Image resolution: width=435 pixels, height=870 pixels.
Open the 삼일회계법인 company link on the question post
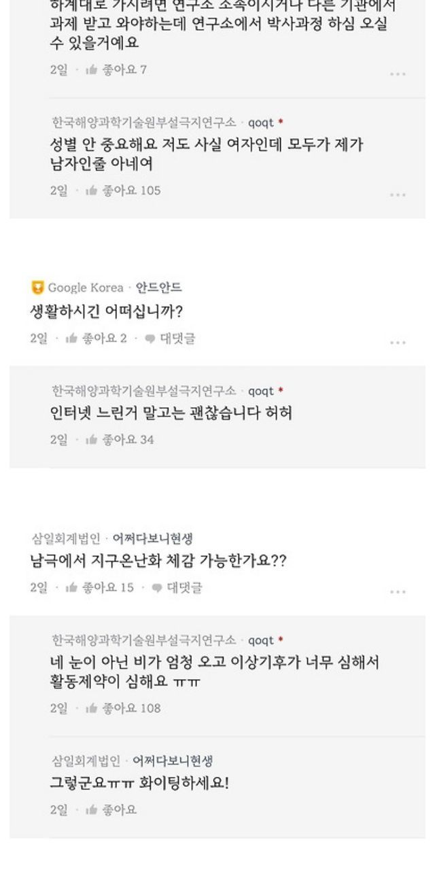66,539
